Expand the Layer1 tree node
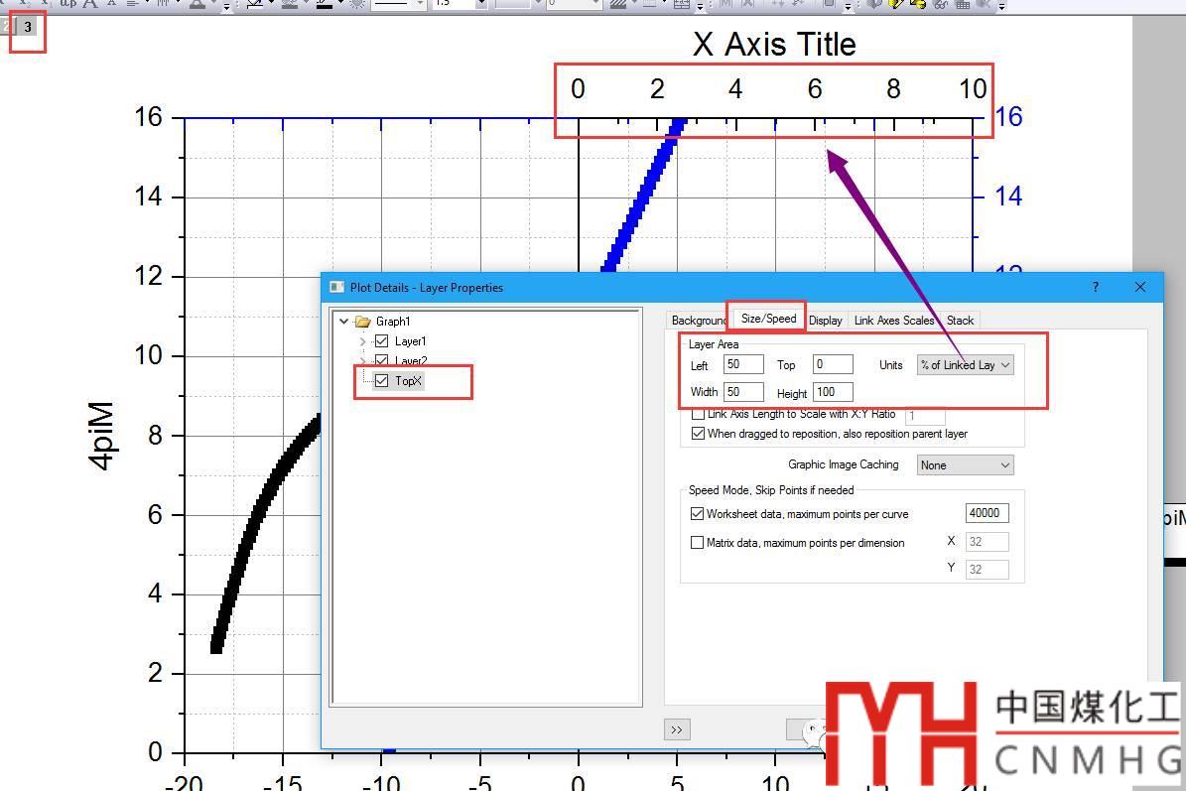The height and width of the screenshot is (791, 1186). [x=362, y=341]
